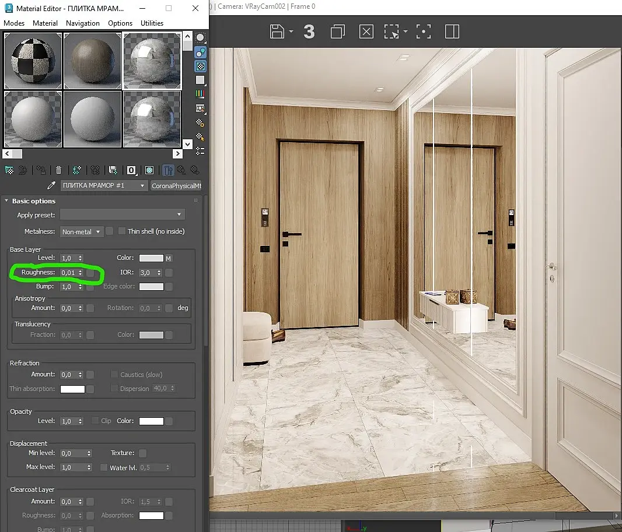Click the Make Preview filmstrip icon
Screen dimensions: 622x532
(x=200, y=108)
